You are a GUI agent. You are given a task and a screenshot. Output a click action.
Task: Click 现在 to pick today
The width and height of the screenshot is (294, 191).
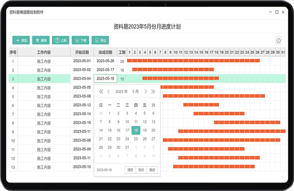click(x=141, y=170)
